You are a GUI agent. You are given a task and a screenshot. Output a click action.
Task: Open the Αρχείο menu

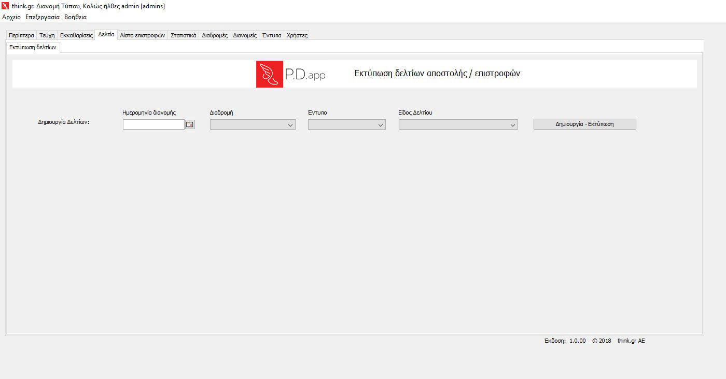[x=11, y=17]
